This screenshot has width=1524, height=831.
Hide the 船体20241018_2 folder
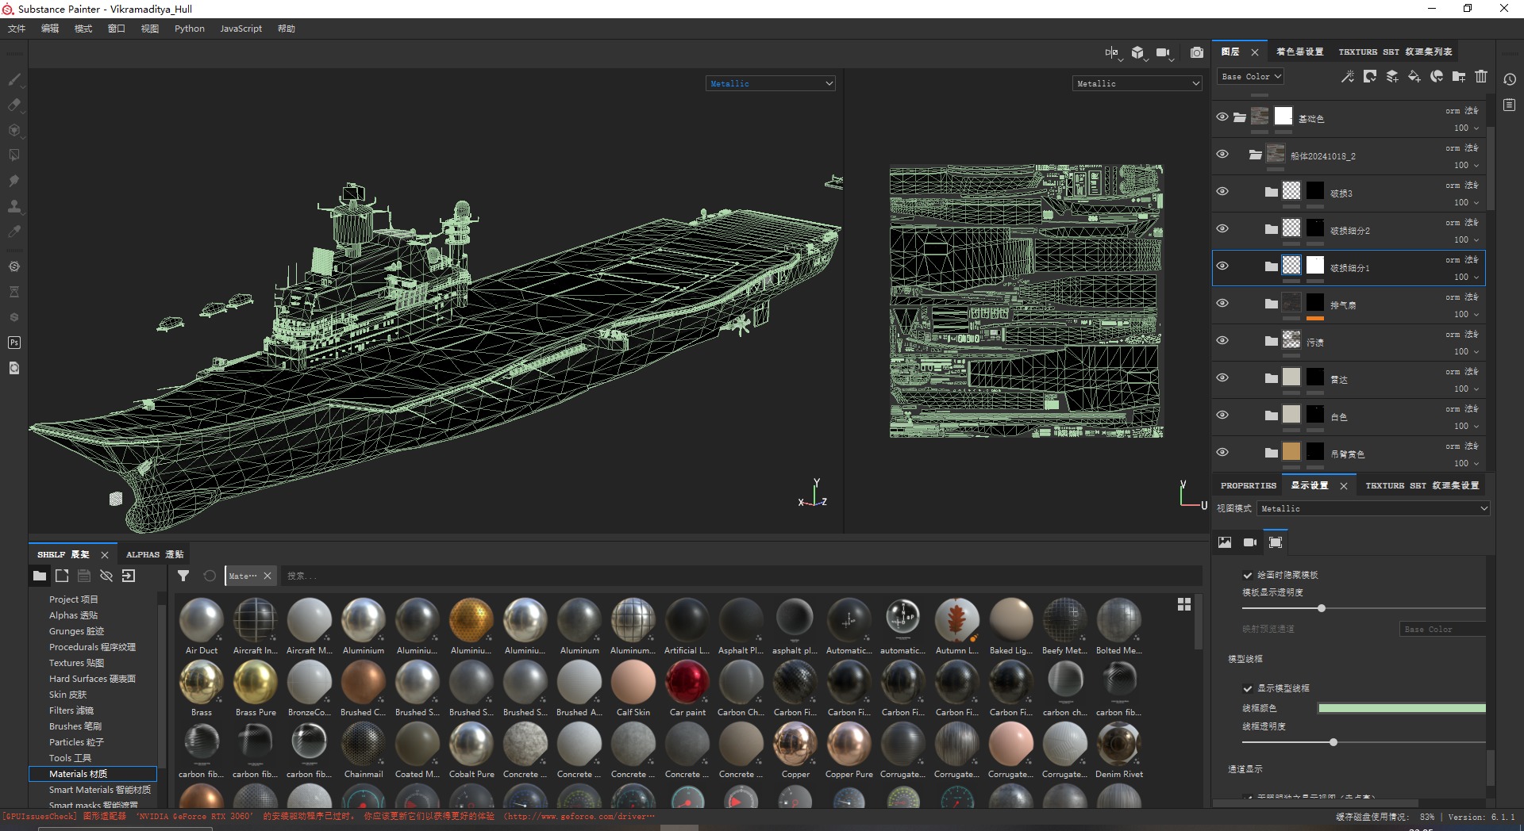(x=1222, y=154)
